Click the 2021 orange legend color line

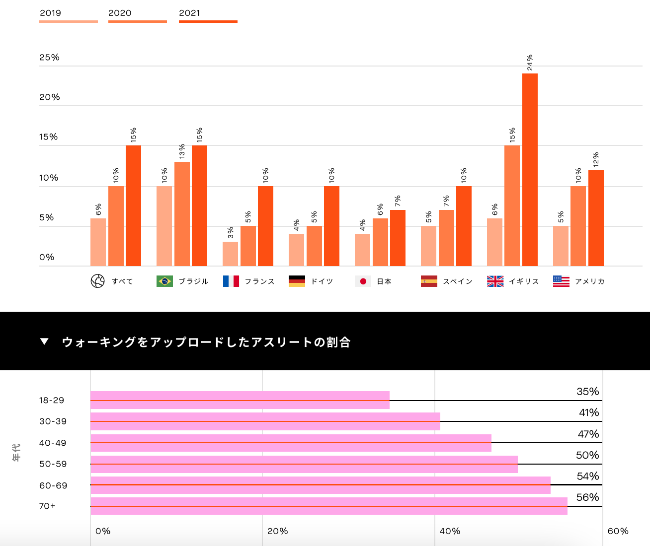[x=208, y=22]
